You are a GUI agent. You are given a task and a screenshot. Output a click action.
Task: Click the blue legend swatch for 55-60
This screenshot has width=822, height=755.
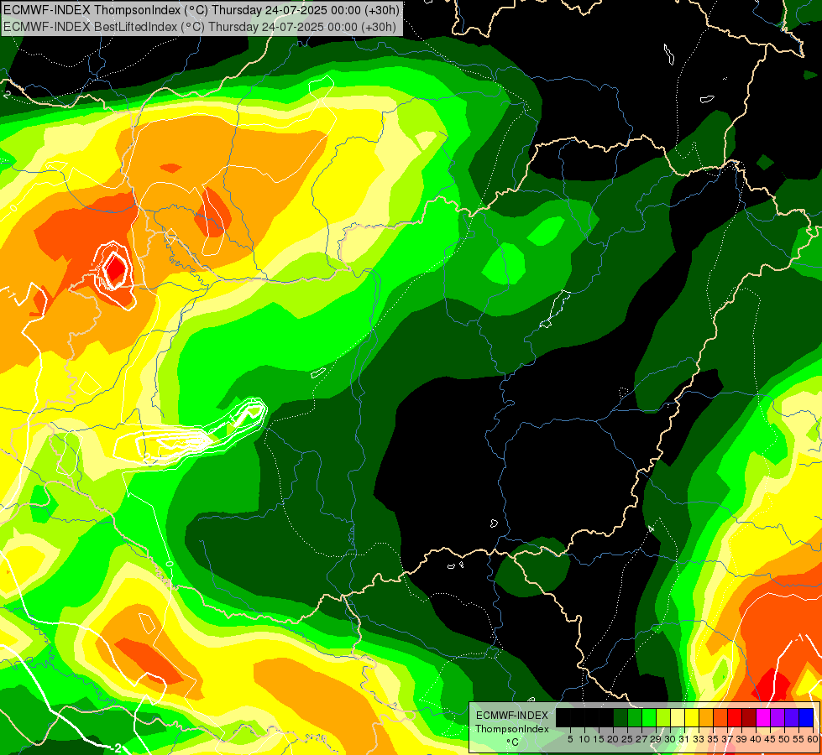(806, 717)
